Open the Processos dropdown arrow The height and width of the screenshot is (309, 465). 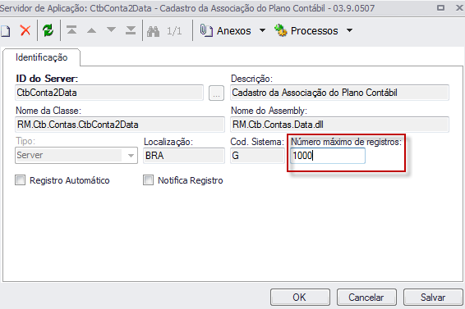[x=350, y=30]
